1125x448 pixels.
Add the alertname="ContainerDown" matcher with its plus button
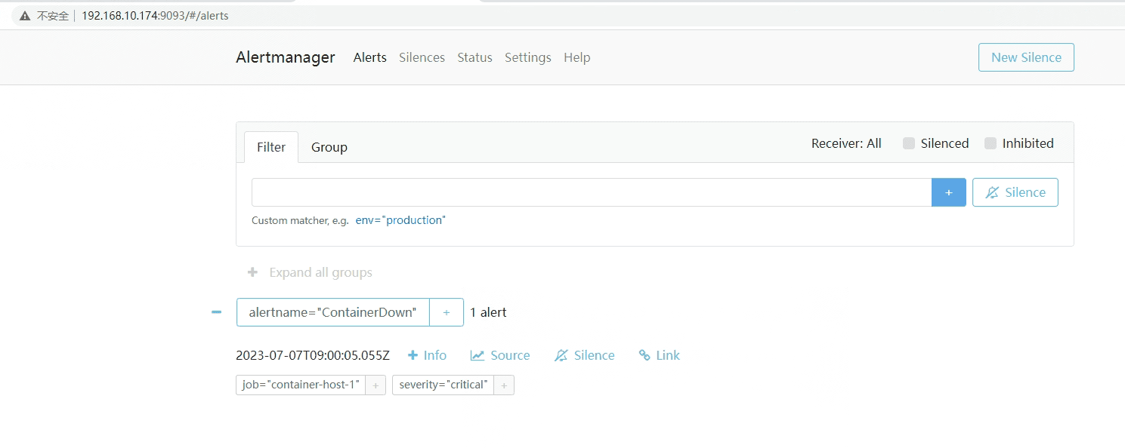(447, 312)
